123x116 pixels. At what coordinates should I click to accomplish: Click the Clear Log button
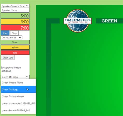tap(8, 58)
